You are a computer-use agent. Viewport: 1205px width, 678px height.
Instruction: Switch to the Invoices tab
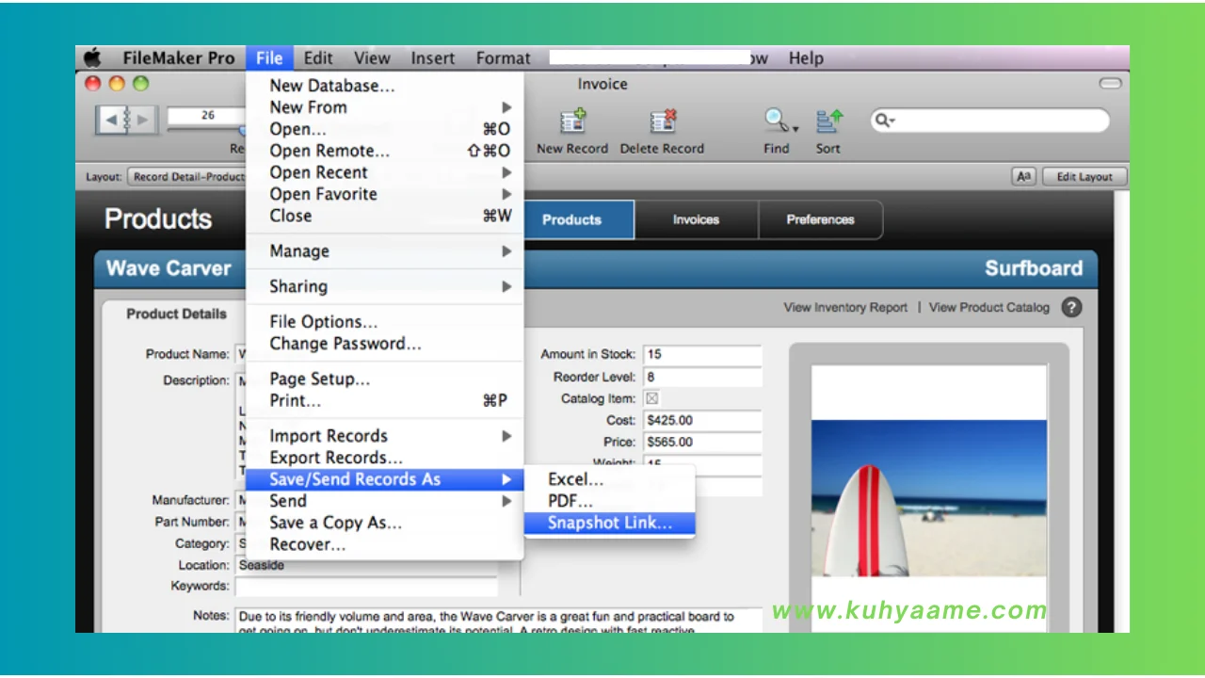pyautogui.click(x=696, y=219)
